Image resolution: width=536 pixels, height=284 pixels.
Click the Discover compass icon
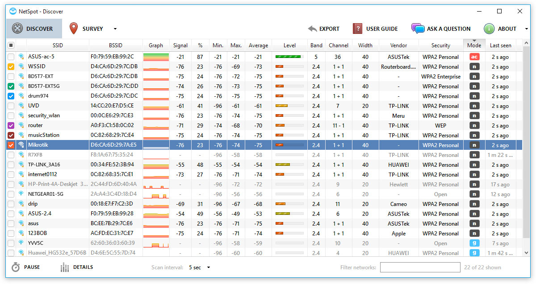[17, 29]
